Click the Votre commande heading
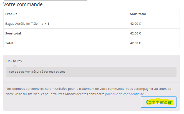This screenshot has height=114, width=184. pos(23,4)
